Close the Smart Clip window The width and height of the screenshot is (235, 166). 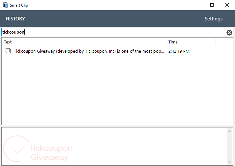coord(227,5)
